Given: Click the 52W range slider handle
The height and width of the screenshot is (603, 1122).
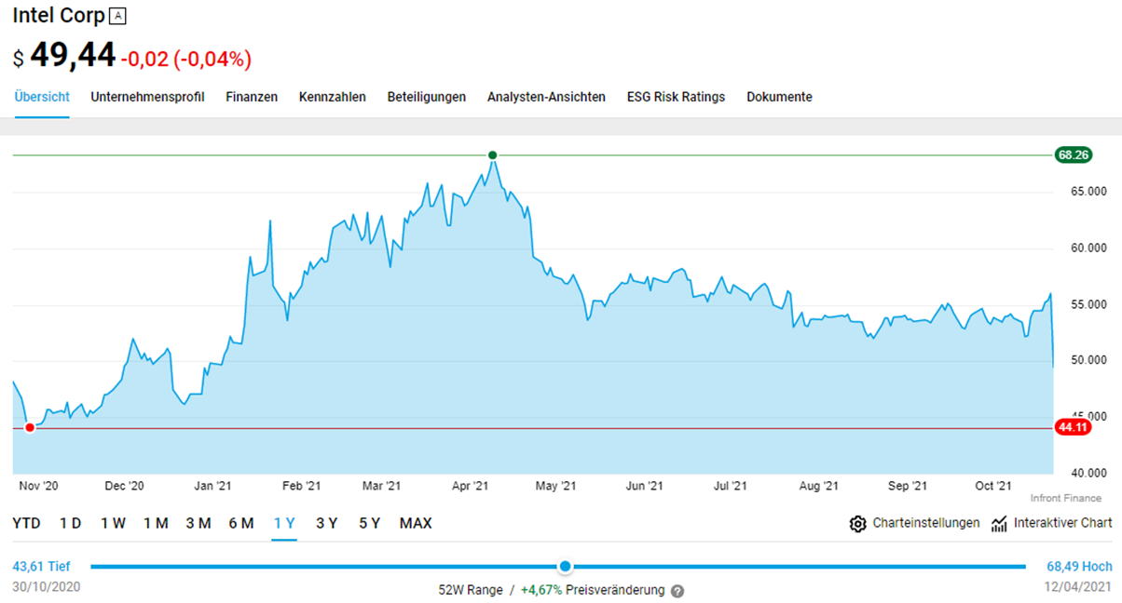Looking at the screenshot, I should point(565,567).
